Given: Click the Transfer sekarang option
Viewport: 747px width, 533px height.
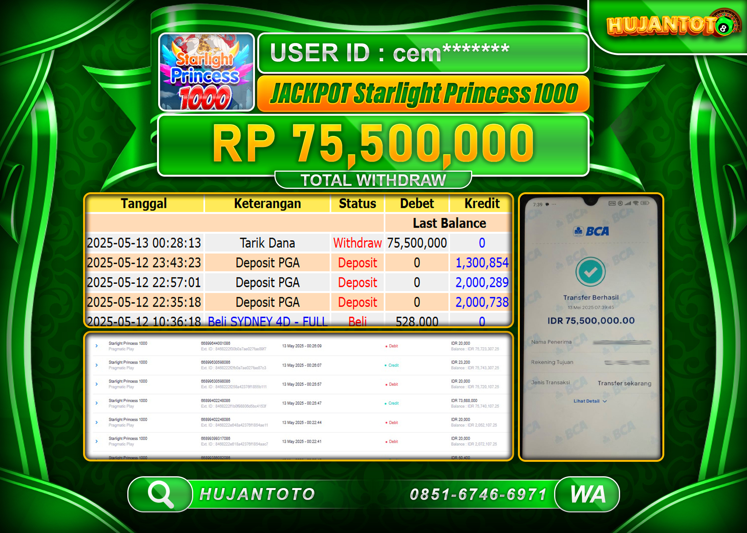Looking at the screenshot, I should click(x=625, y=383).
